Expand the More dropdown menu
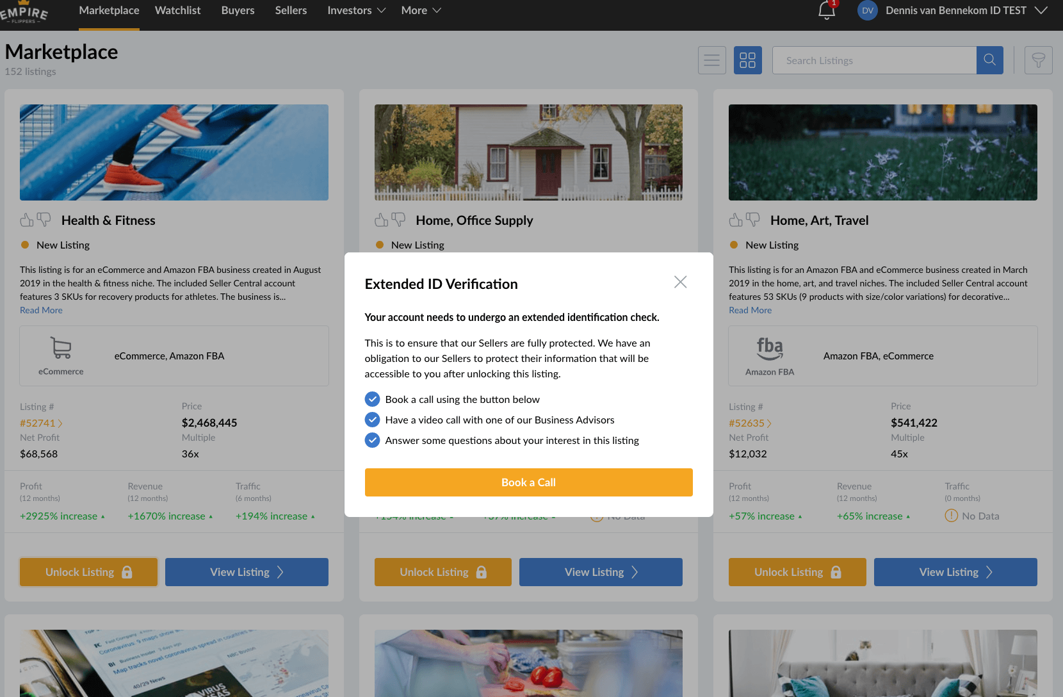Viewport: 1063px width, 697px height. [421, 11]
